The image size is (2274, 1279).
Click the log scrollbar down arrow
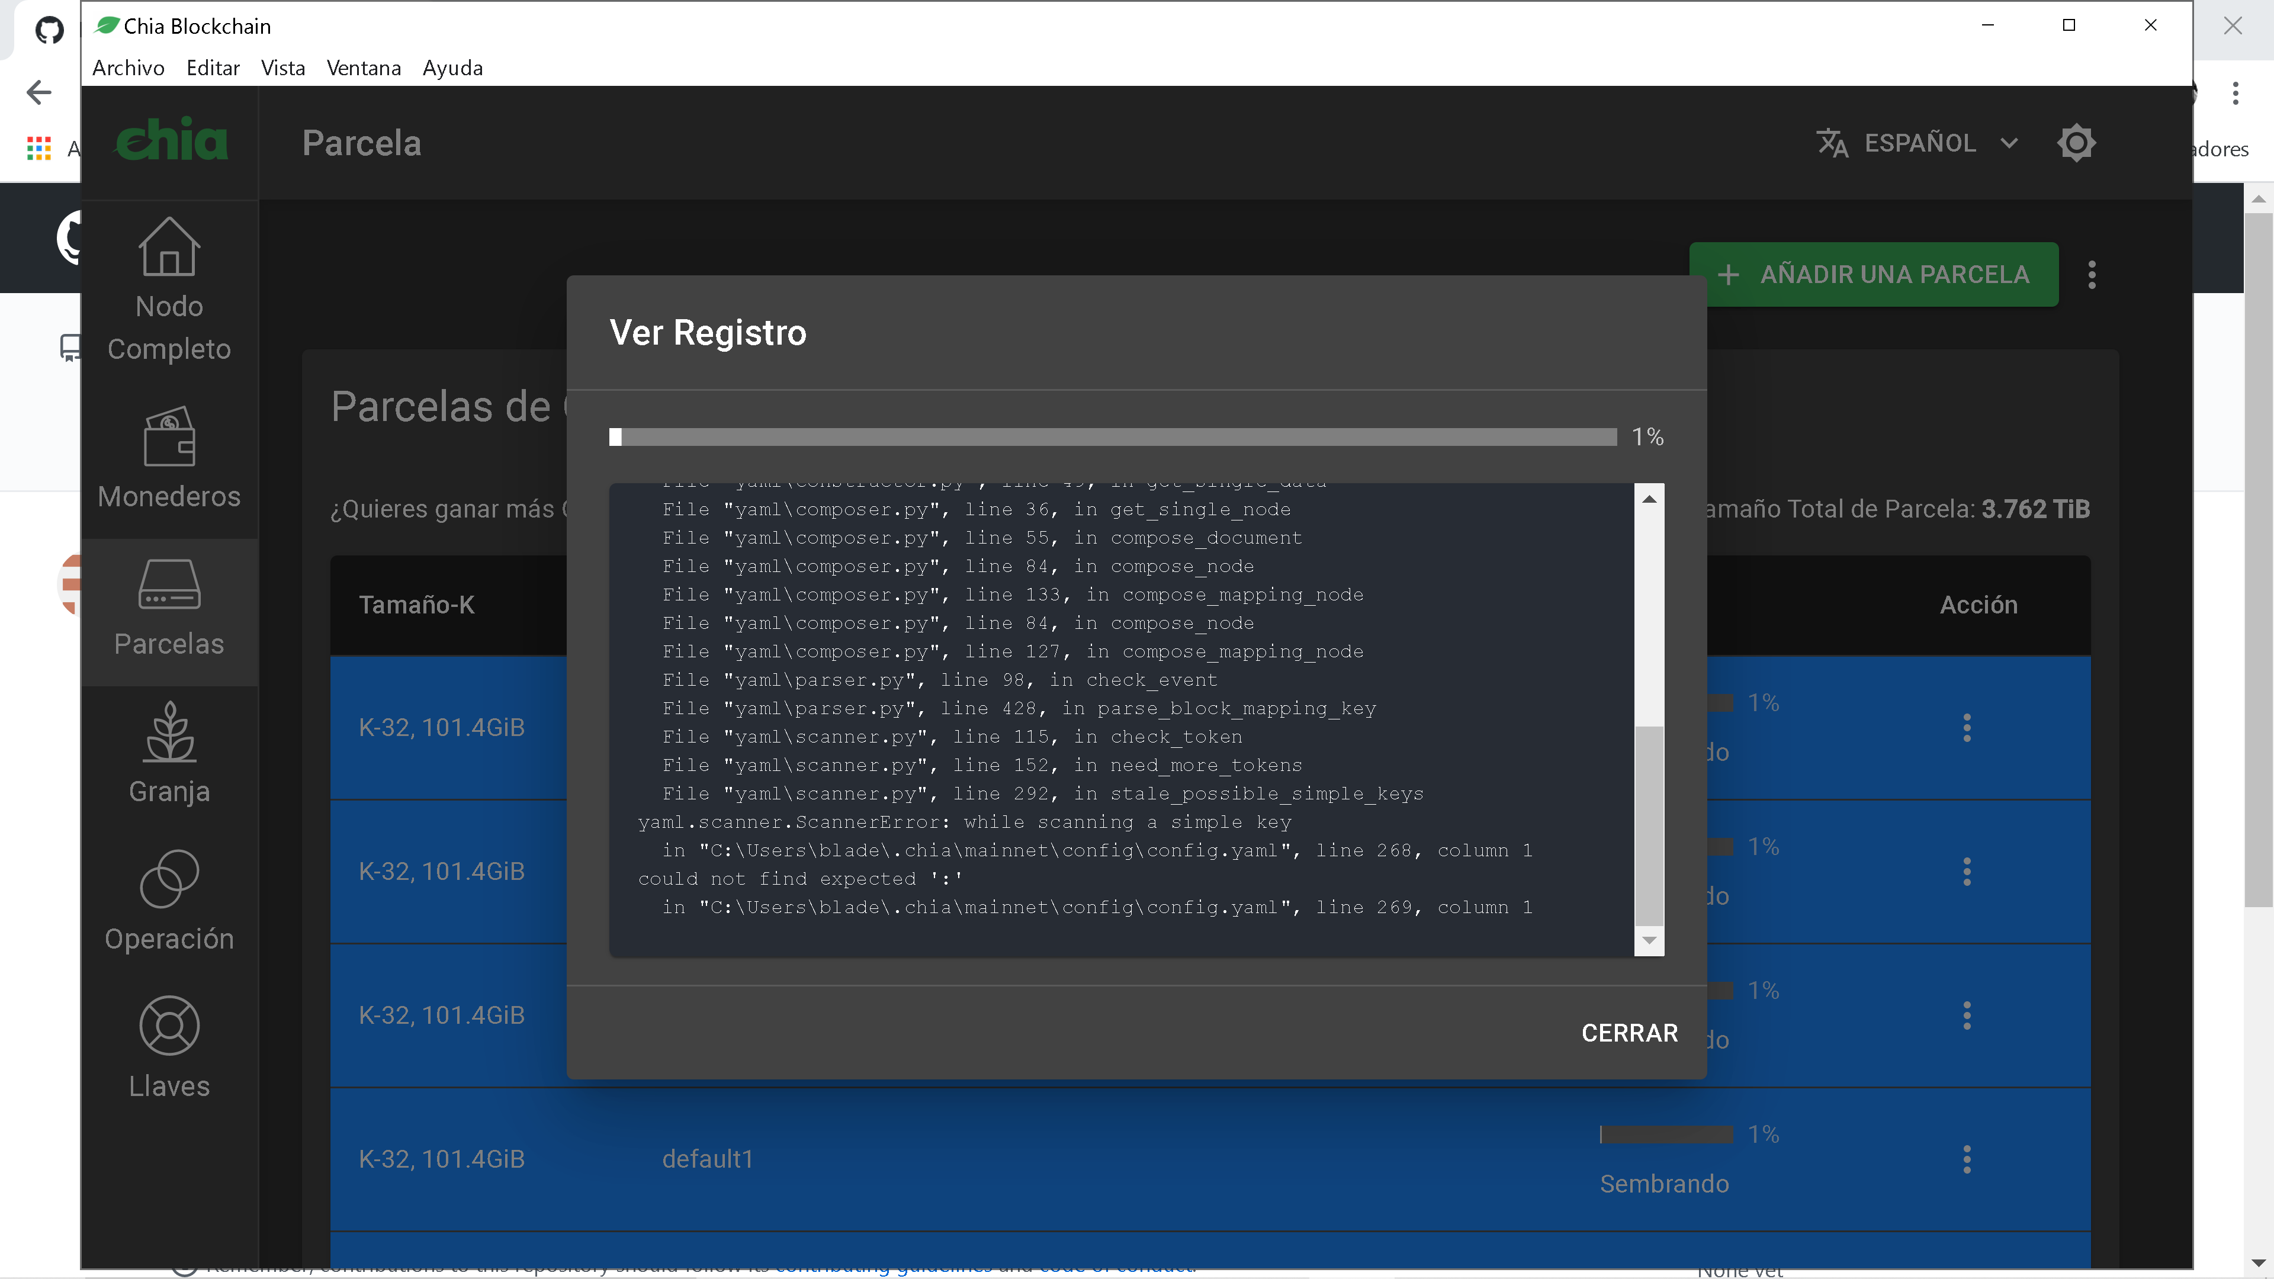click(x=1648, y=941)
